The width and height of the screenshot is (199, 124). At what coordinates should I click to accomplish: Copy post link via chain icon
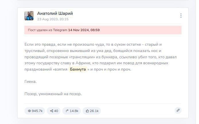point(178,110)
